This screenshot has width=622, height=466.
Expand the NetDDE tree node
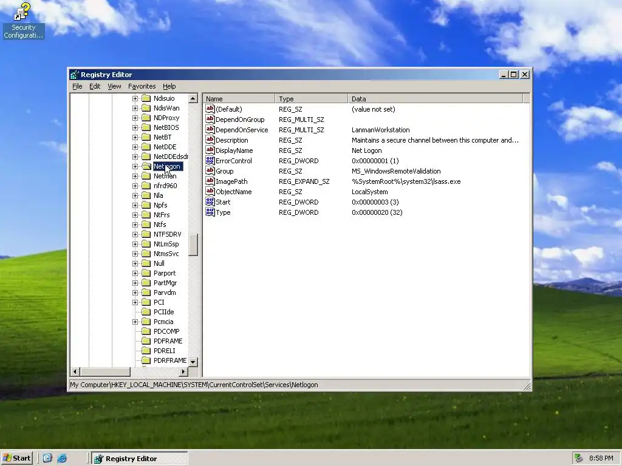[x=135, y=147]
